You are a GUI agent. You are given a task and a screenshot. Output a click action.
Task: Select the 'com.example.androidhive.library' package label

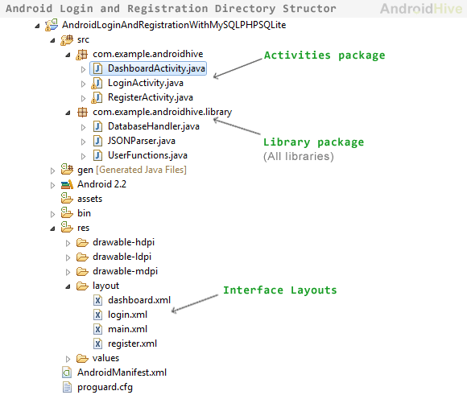coord(163,112)
